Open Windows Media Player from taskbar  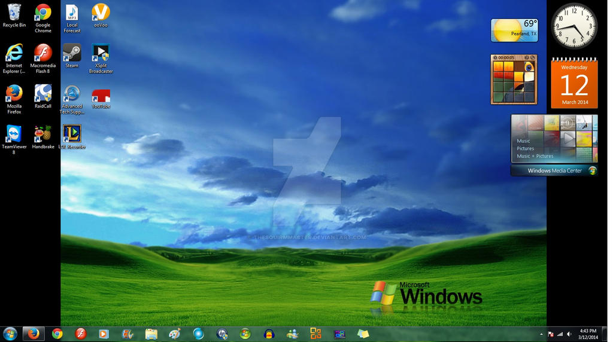[104, 334]
